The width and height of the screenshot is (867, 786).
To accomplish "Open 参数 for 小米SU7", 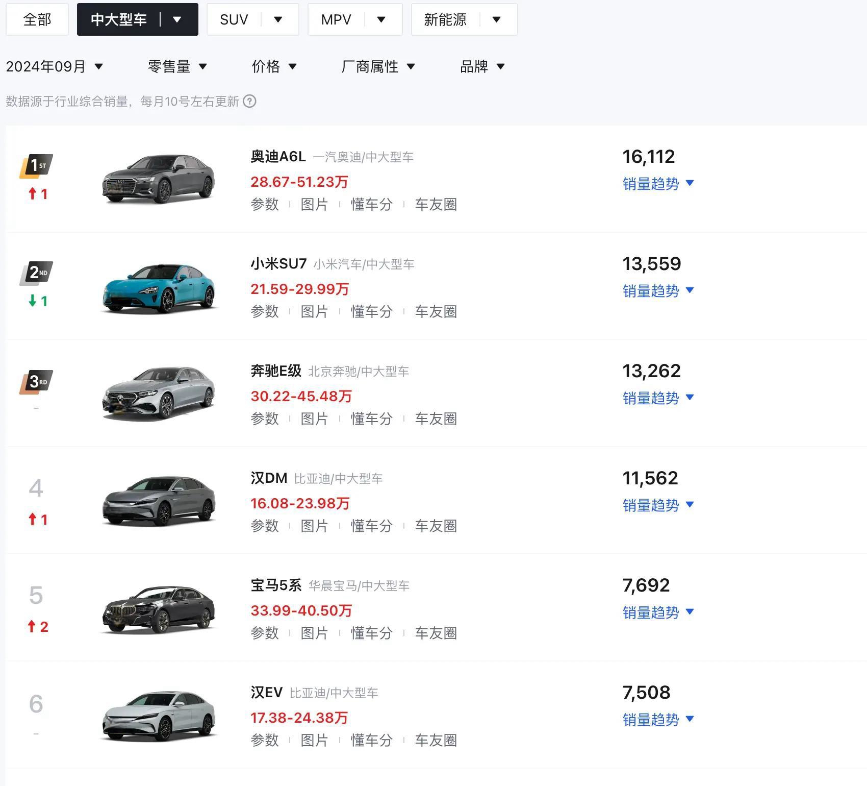I will (265, 311).
